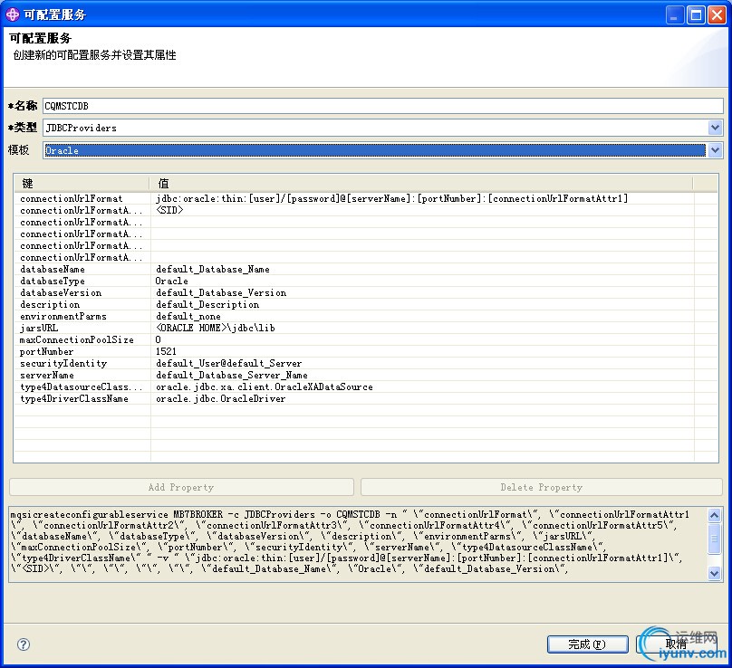The width and height of the screenshot is (732, 668).
Task: Select the databaseVersion key
Action: pos(61,293)
